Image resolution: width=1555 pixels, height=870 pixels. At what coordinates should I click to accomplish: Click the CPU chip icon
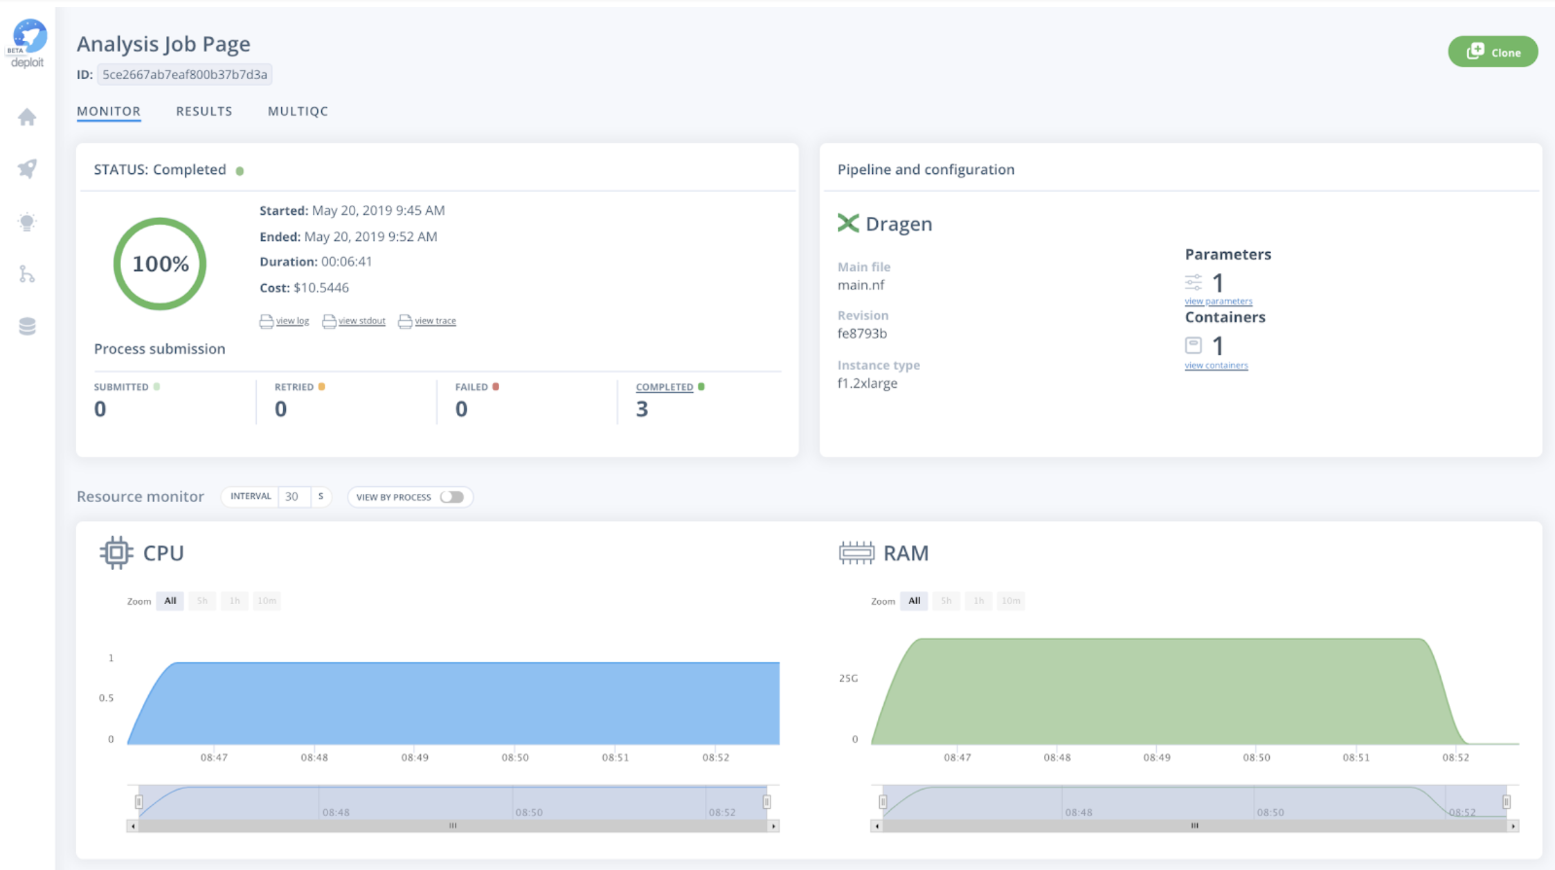[x=116, y=553]
